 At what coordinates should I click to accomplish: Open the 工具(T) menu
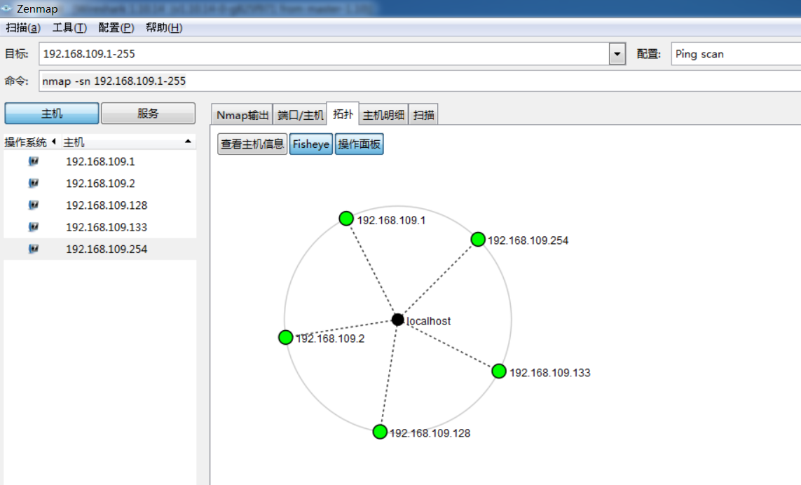pos(69,27)
